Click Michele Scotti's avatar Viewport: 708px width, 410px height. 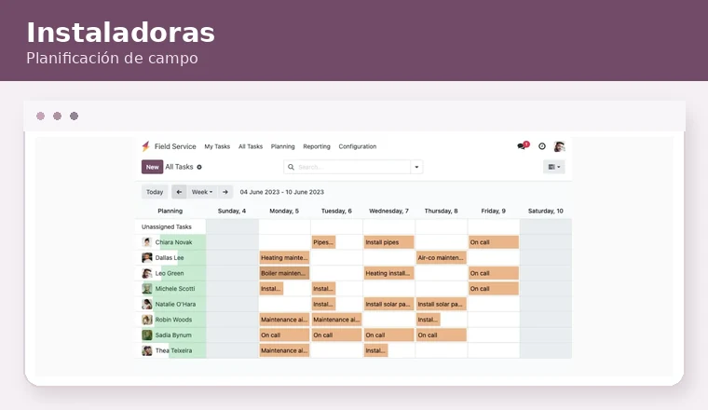(x=147, y=289)
